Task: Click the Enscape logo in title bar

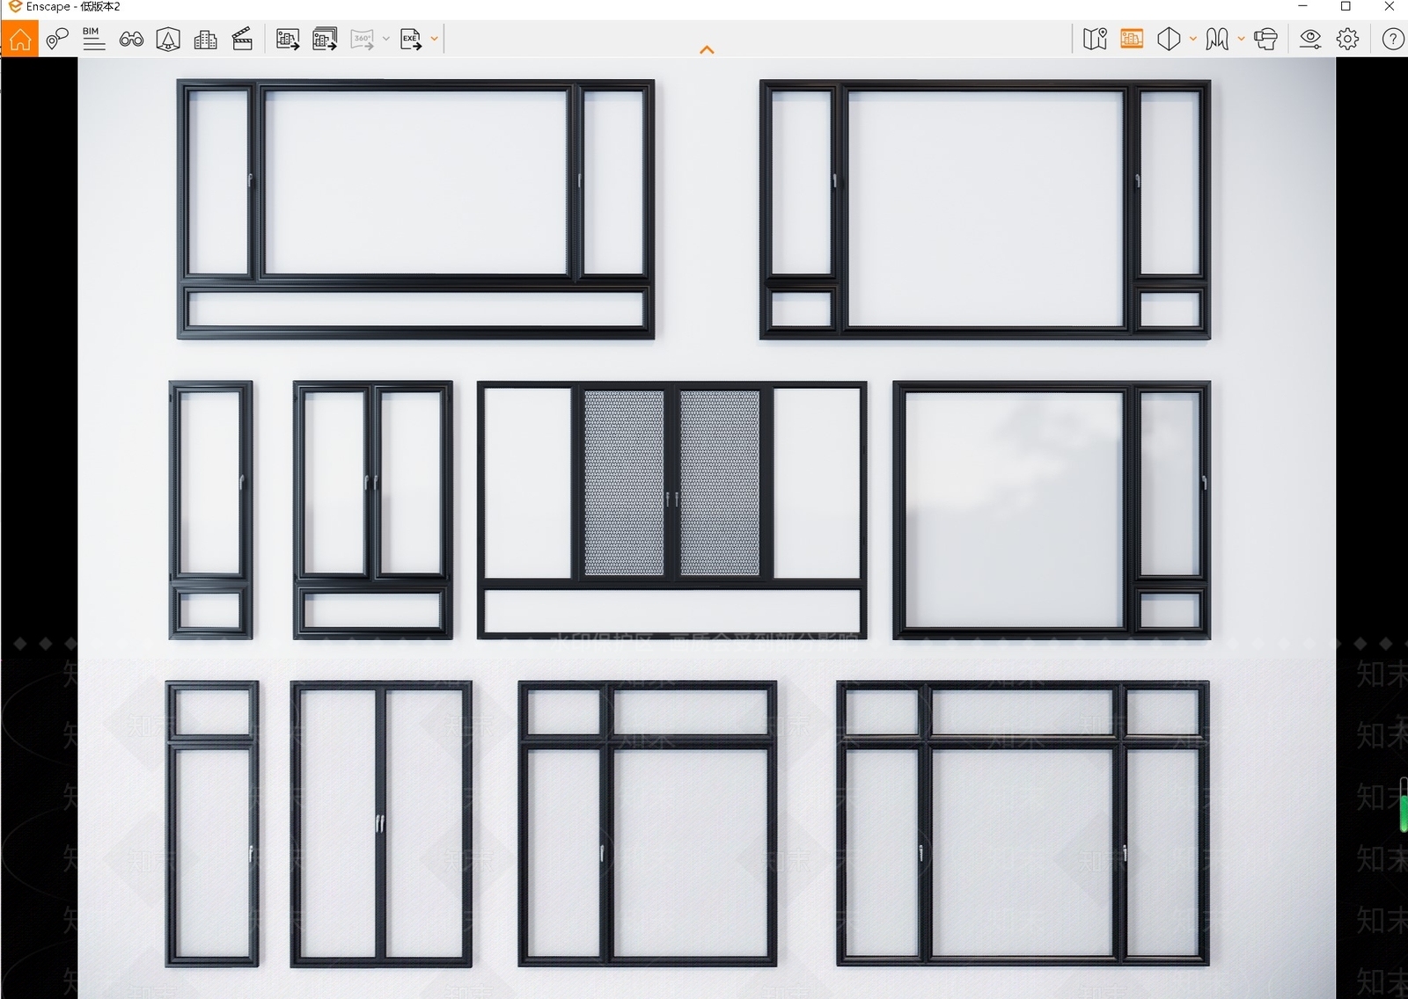Action: pos(14,7)
